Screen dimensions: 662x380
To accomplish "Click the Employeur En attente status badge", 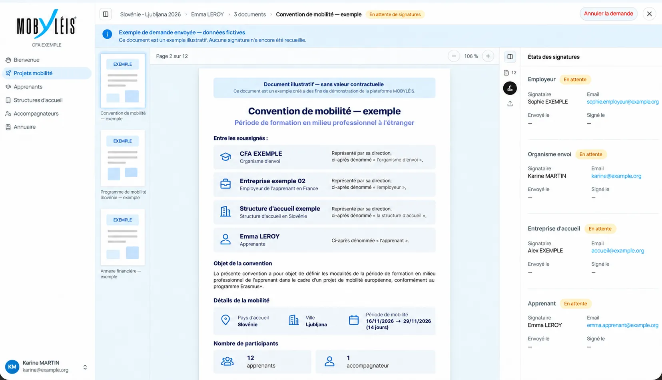I will pyautogui.click(x=575, y=80).
